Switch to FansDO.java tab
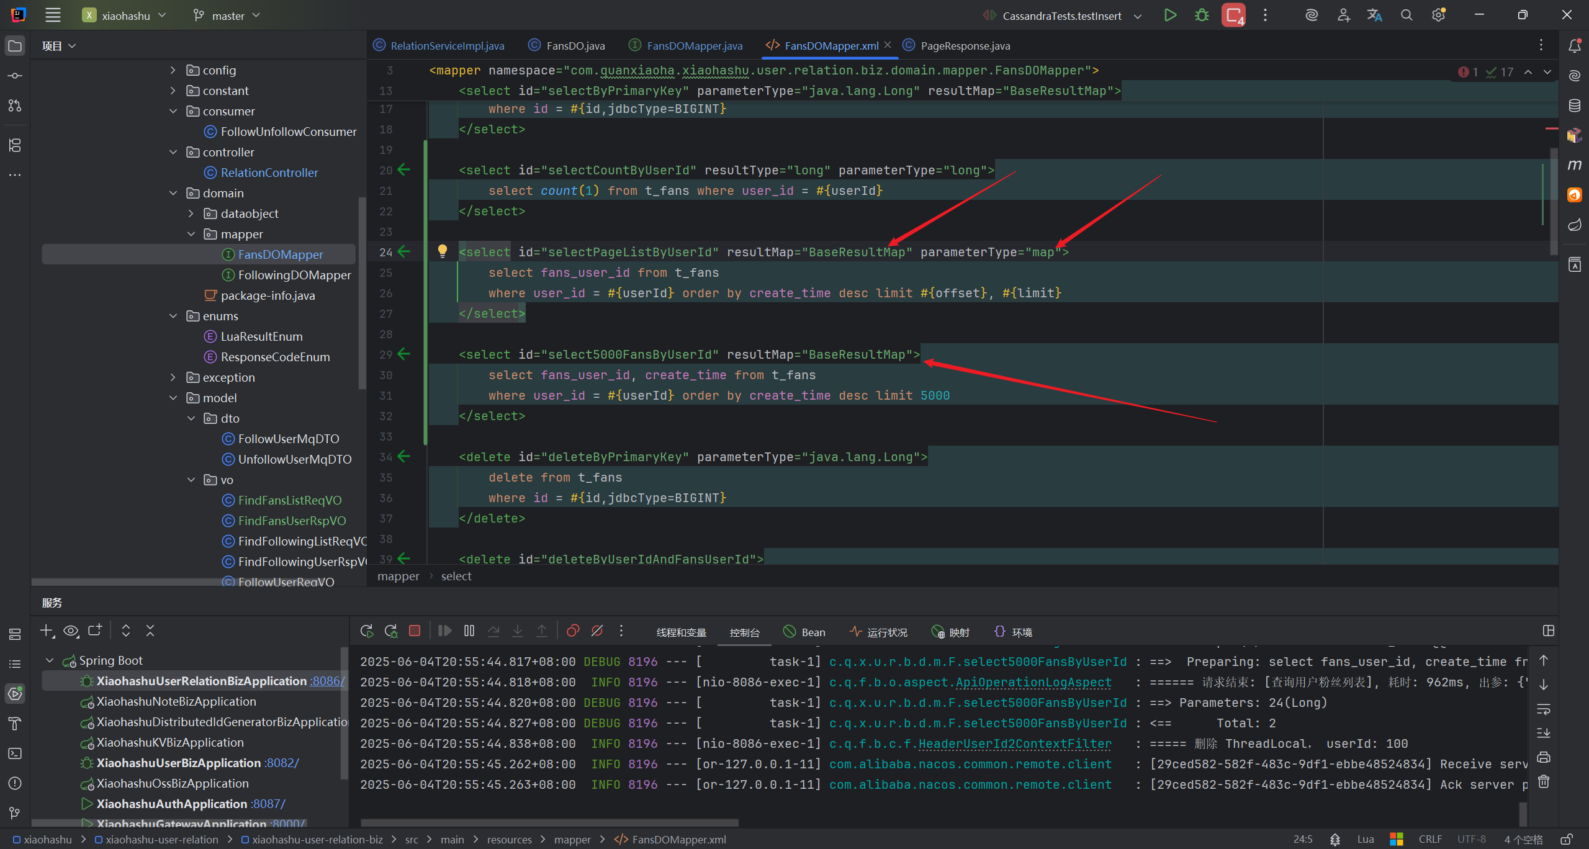 [x=567, y=46]
